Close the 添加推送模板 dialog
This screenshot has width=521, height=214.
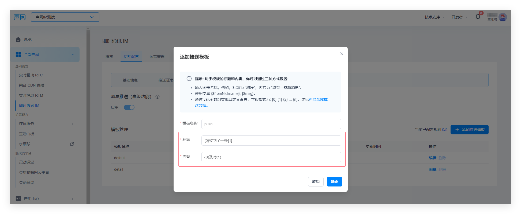pos(342,54)
